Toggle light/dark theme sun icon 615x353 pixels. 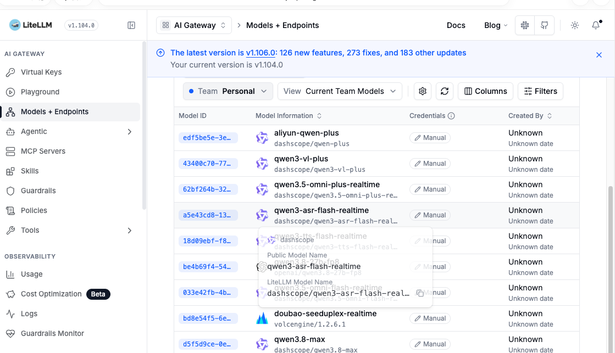[x=574, y=25]
